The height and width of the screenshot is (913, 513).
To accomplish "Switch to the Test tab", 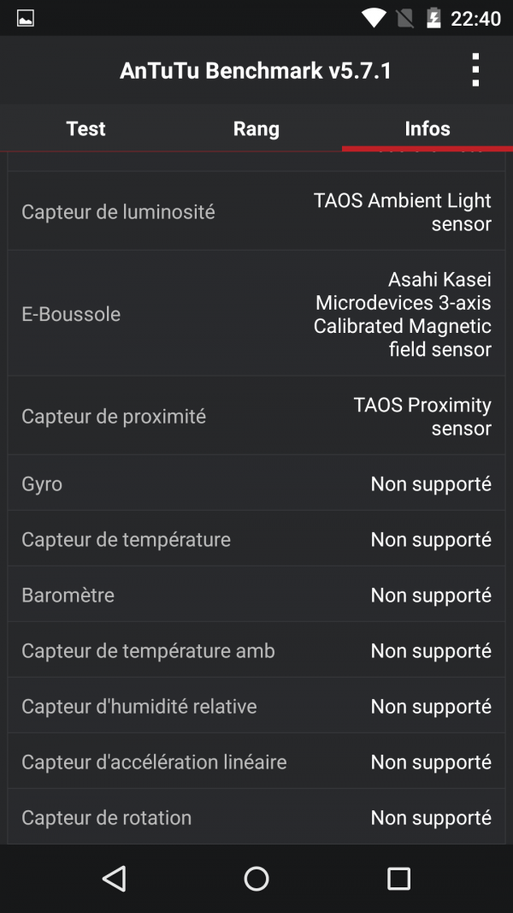I will (x=85, y=128).
